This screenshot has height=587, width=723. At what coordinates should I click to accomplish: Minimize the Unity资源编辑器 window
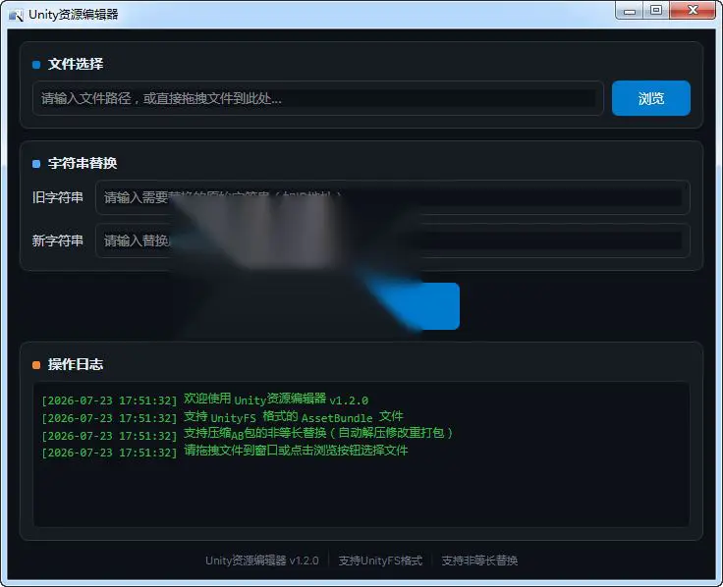coord(630,11)
